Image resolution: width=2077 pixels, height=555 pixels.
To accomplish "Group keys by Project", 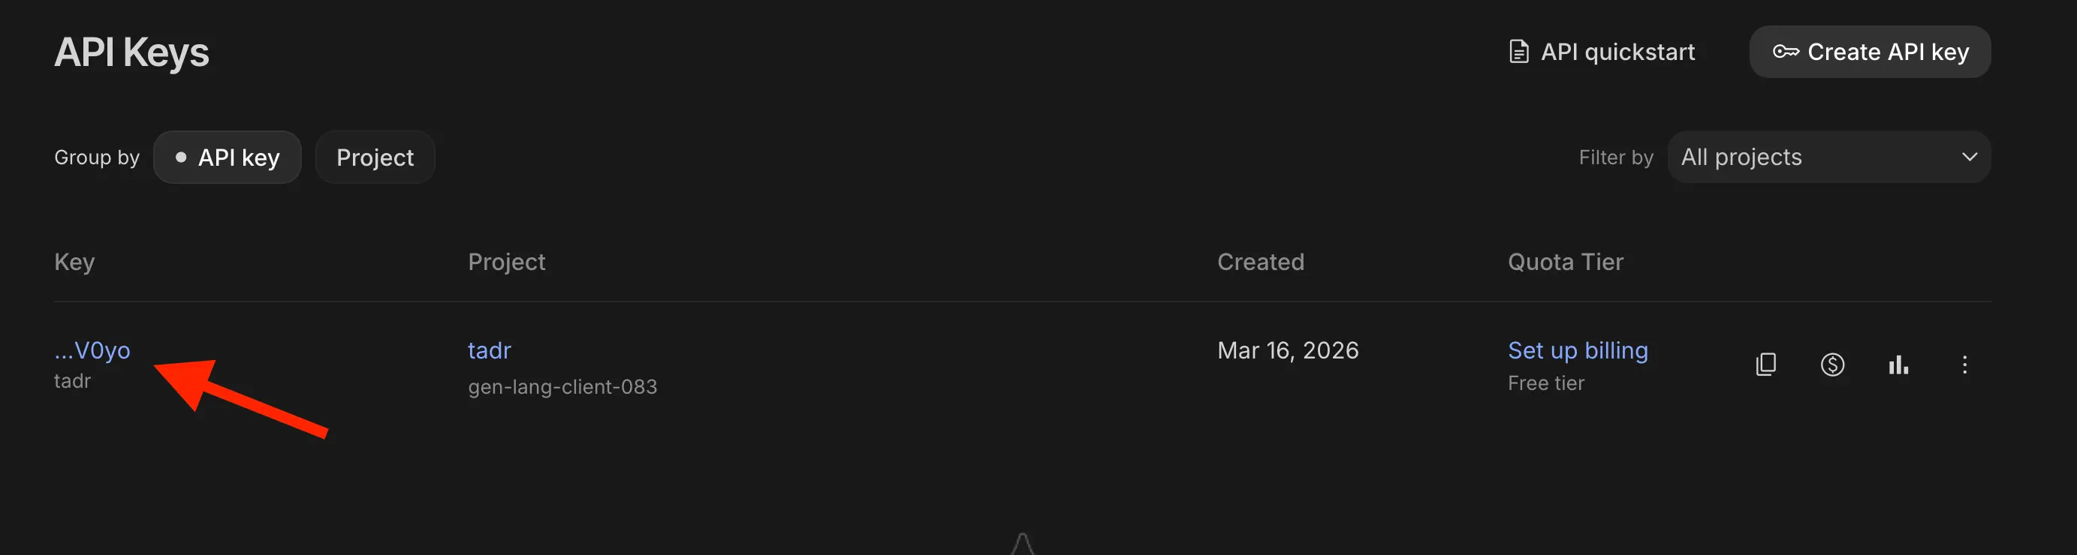I will tap(375, 157).
